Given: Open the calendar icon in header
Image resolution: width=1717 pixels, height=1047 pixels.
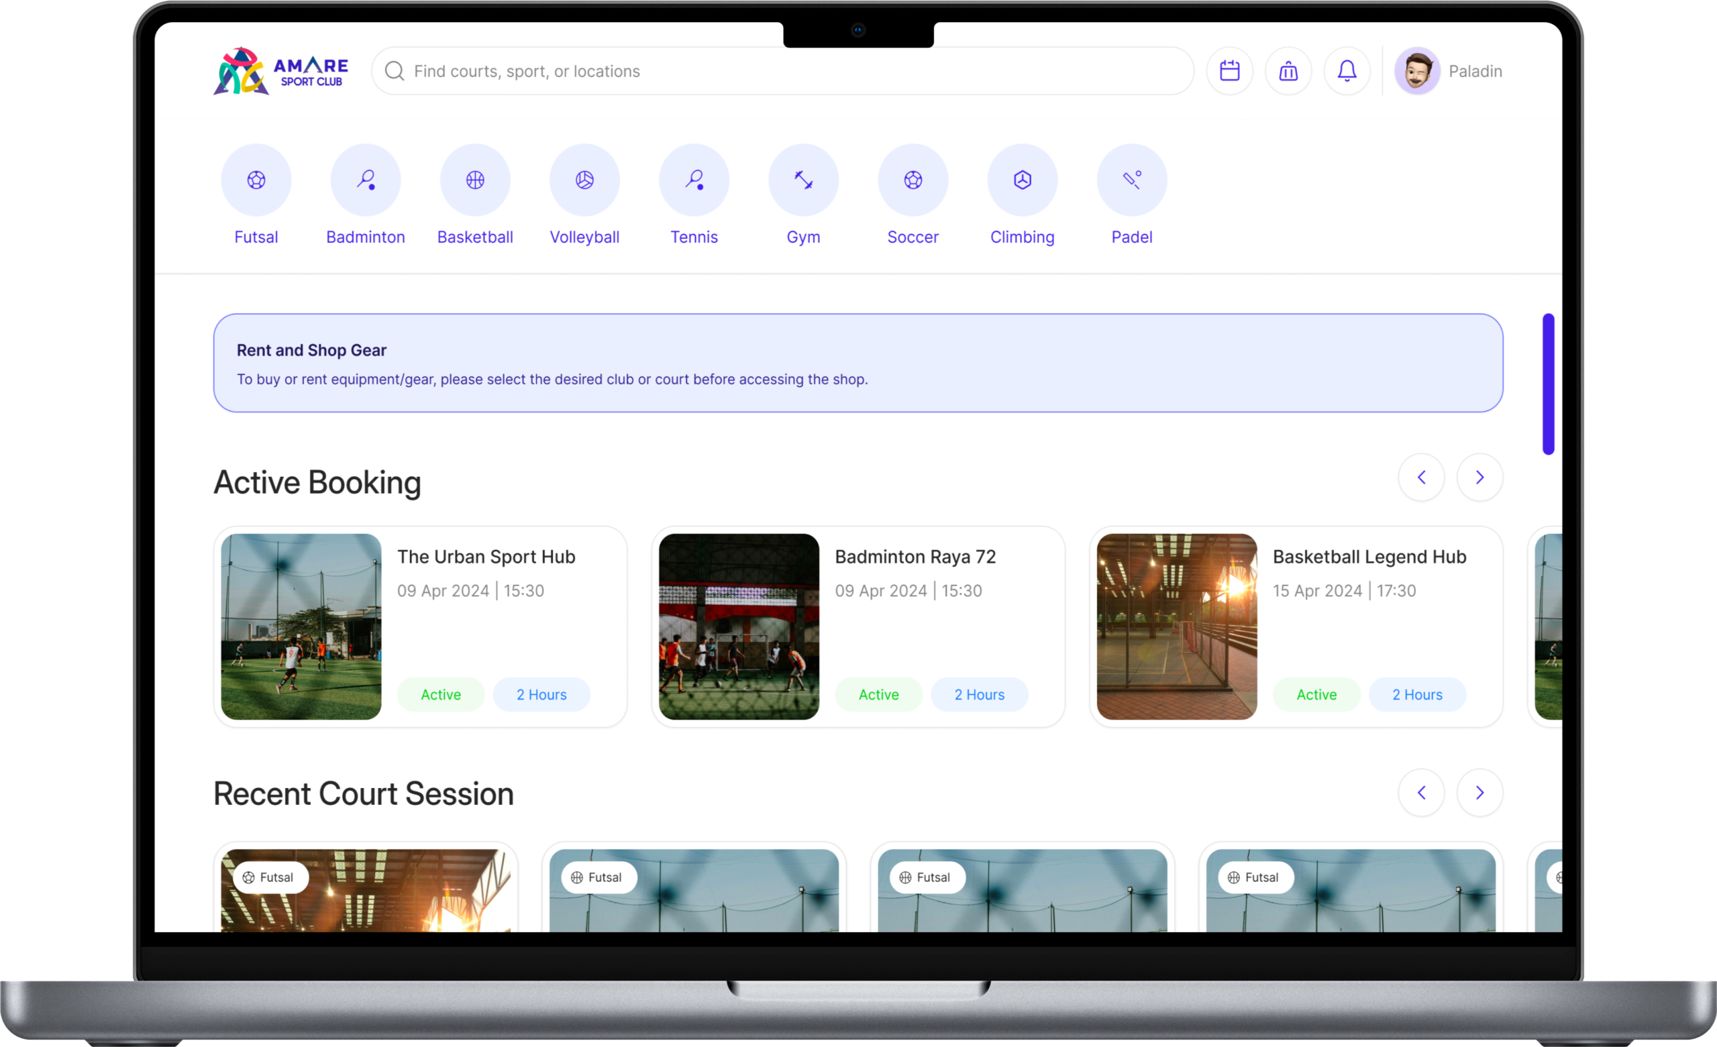Looking at the screenshot, I should point(1229,71).
